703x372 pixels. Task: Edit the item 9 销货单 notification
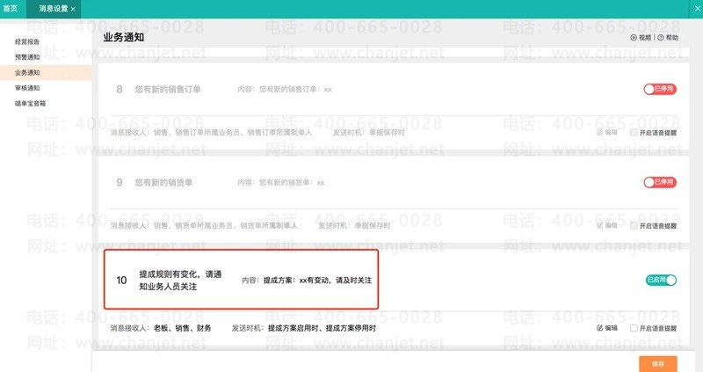[607, 226]
